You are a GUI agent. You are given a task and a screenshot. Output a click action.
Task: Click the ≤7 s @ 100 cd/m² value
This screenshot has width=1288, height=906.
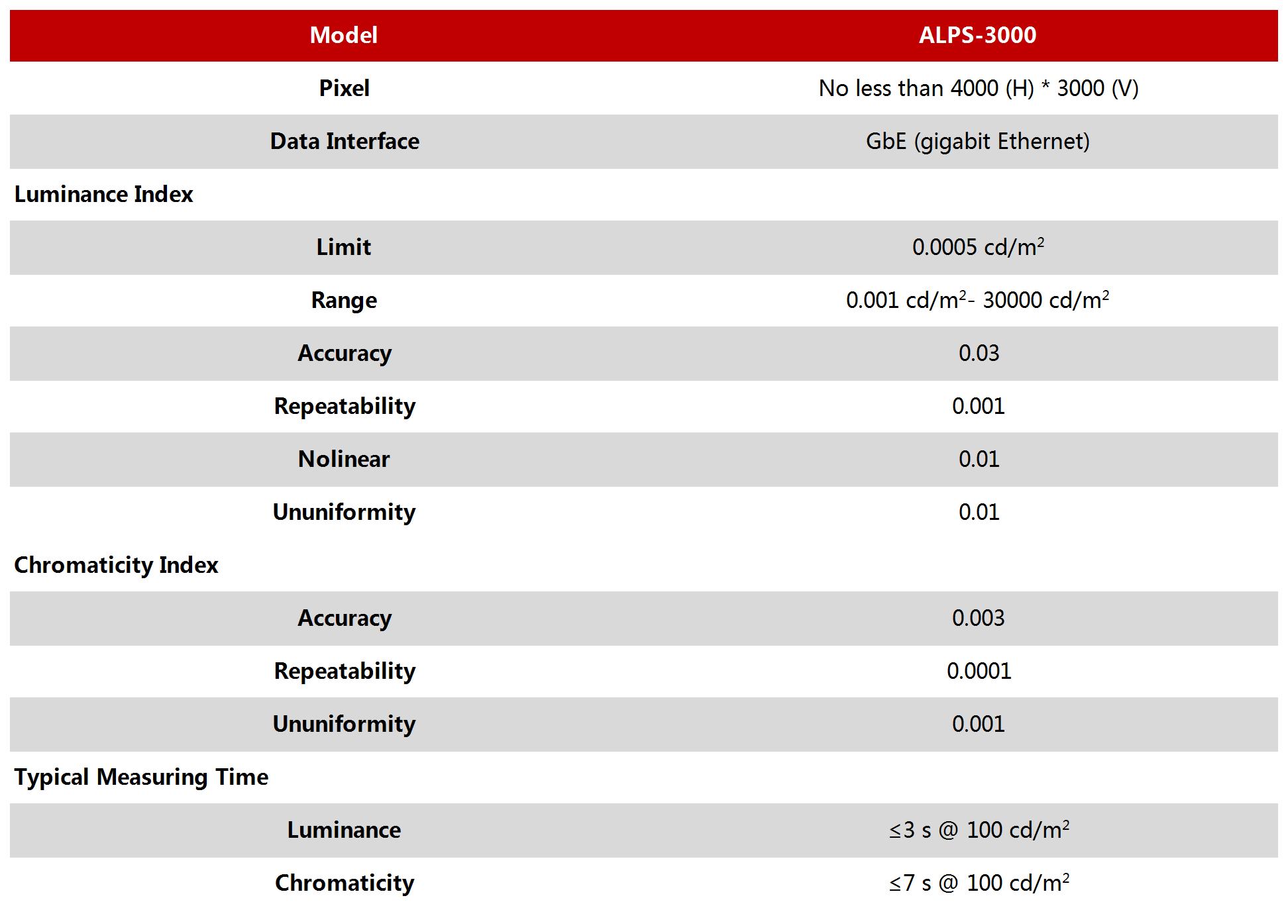pos(979,883)
